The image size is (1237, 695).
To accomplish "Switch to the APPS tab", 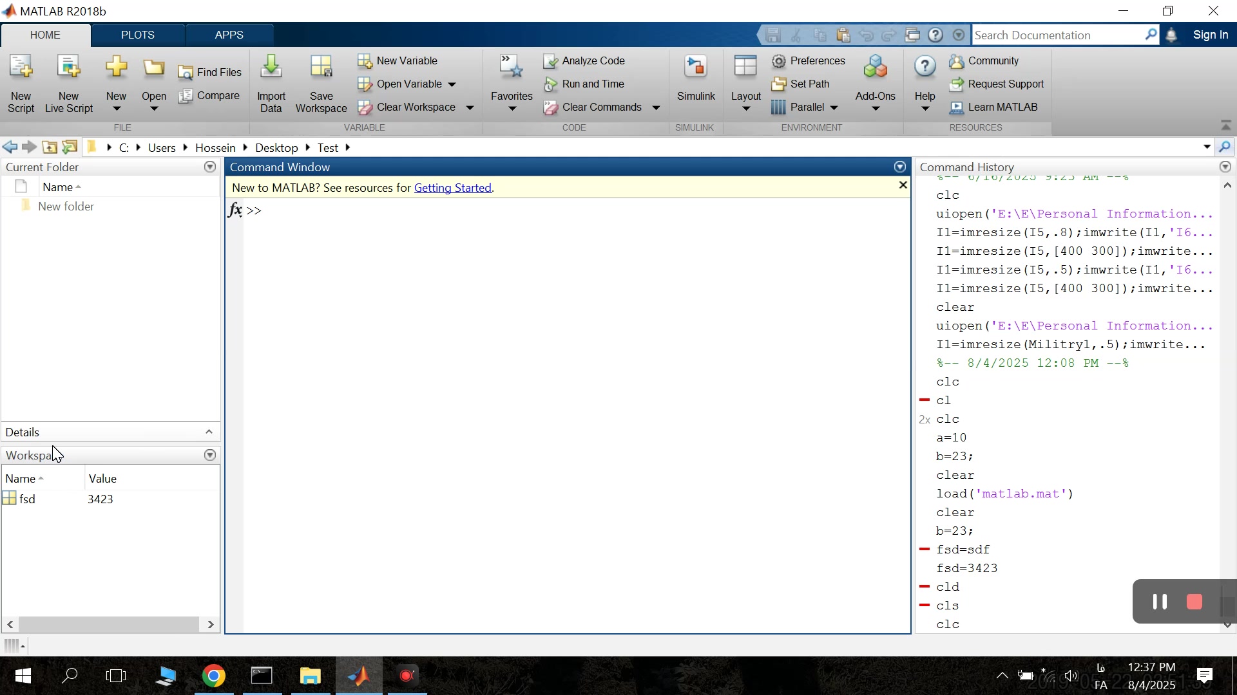I will coord(229,35).
